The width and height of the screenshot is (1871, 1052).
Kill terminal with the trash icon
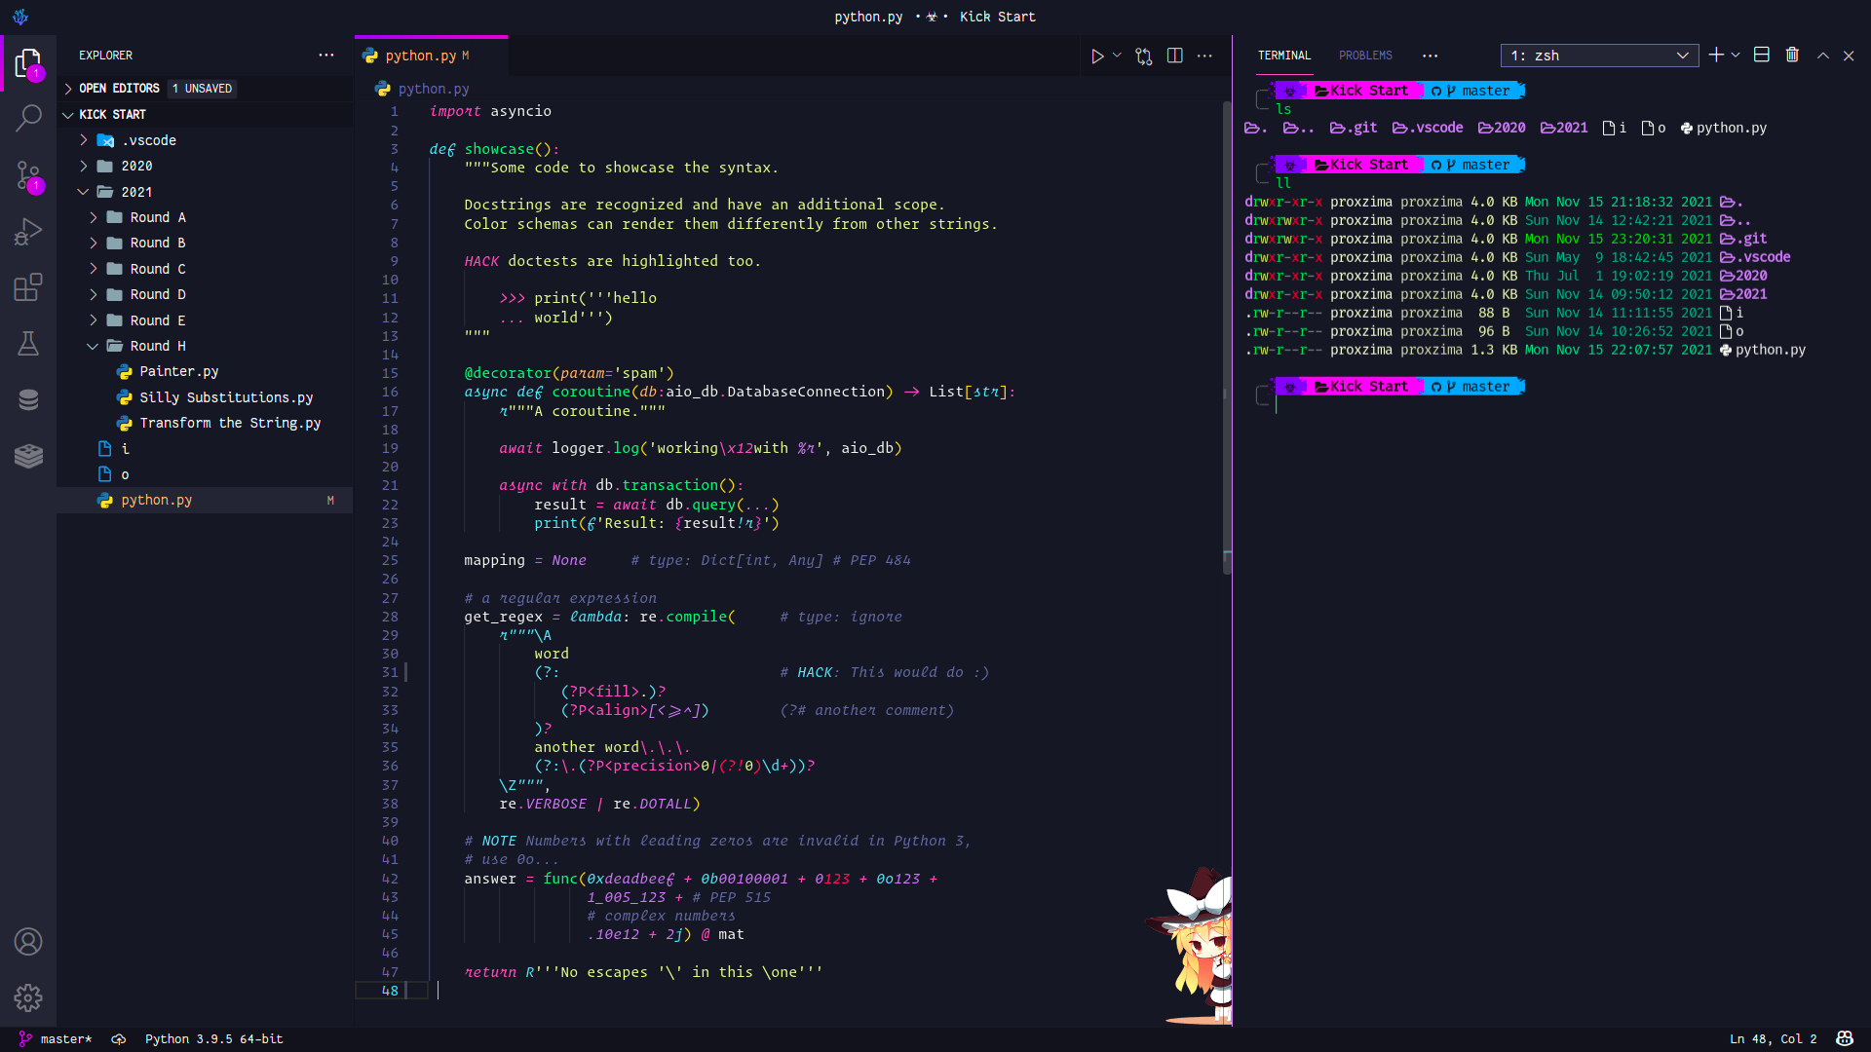tap(1792, 56)
